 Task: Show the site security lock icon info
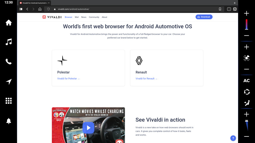(x=55, y=9)
